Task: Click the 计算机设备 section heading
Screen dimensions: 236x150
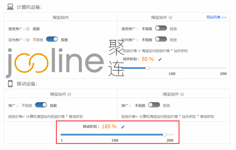Action: (29, 7)
